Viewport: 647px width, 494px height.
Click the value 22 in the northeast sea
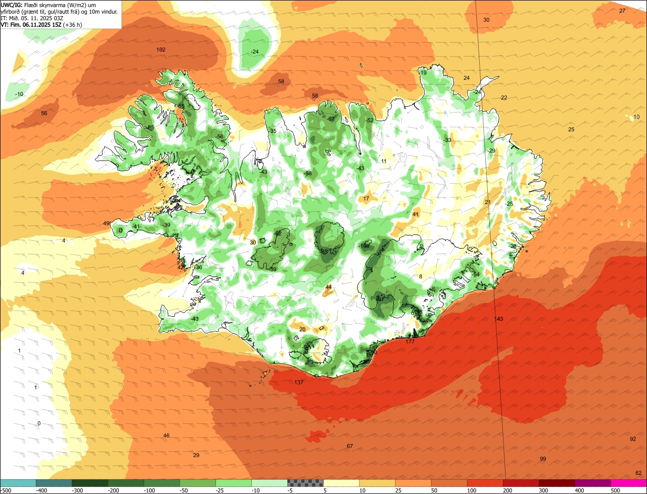[504, 97]
